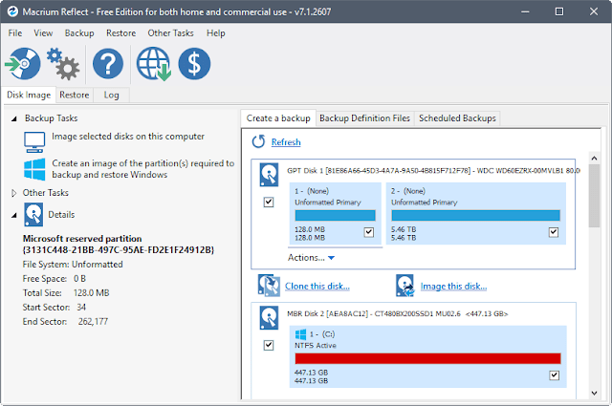Uncheck the 5.46 TB partition checkbox
This screenshot has height=406, width=612.
[x=554, y=232]
